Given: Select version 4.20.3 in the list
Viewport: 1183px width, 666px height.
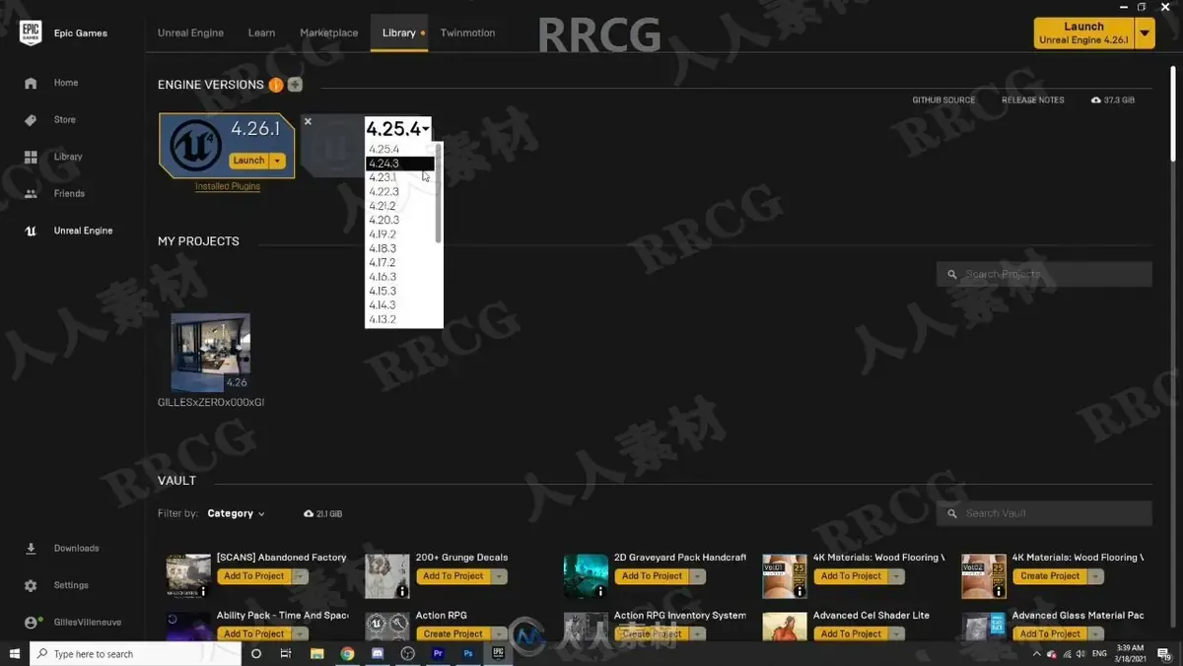Looking at the screenshot, I should 400,221.
